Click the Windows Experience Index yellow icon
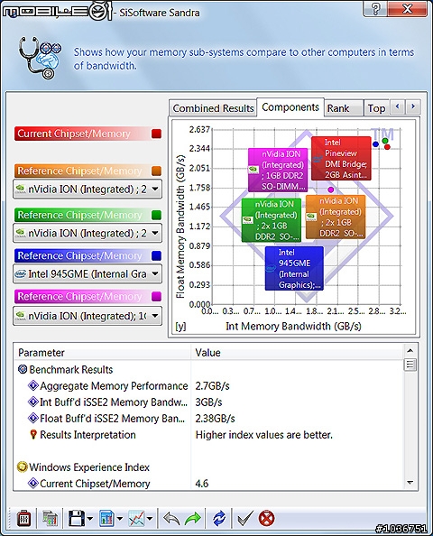433x536 pixels. click(23, 467)
